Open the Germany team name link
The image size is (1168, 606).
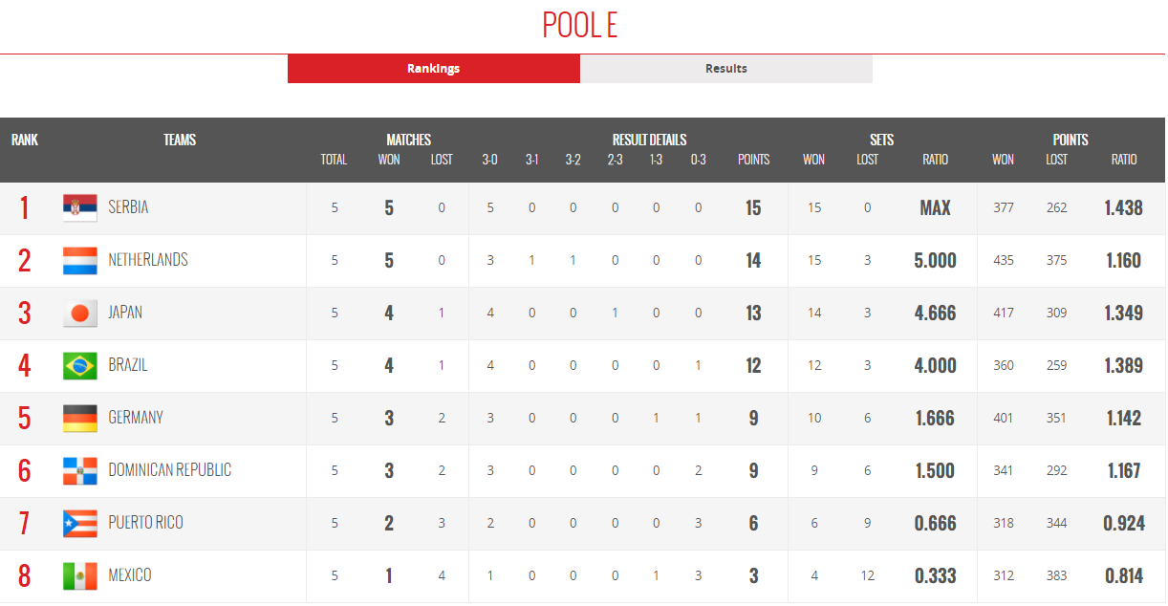click(x=136, y=418)
